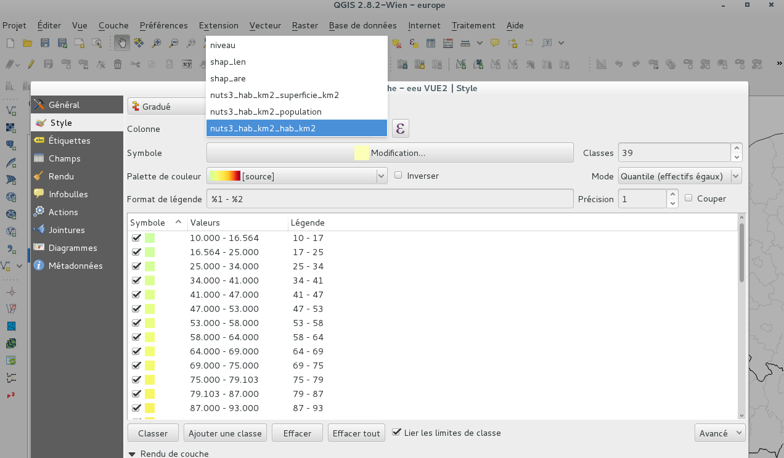The height and width of the screenshot is (458, 784).
Task: Activate the Pan map tool
Action: coord(121,43)
